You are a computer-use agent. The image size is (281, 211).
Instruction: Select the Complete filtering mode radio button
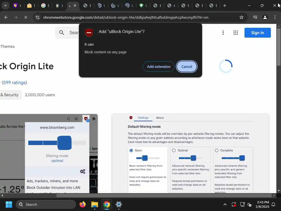coord(217,150)
